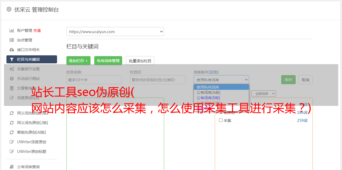The image size is (342, 170).
Task: Click the play circle icon of 手动运行测试
Action: (12, 79)
